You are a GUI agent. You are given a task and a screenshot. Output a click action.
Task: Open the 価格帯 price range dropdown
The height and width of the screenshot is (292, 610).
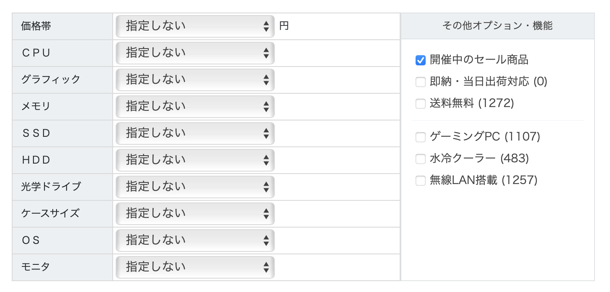(195, 26)
